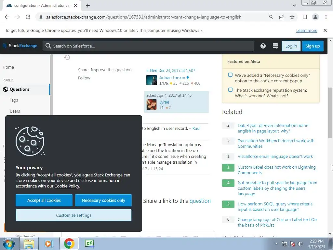The image size is (333, 250).
Task: Open 'Visualforce email language doesn't work'
Action: [x=275, y=157]
